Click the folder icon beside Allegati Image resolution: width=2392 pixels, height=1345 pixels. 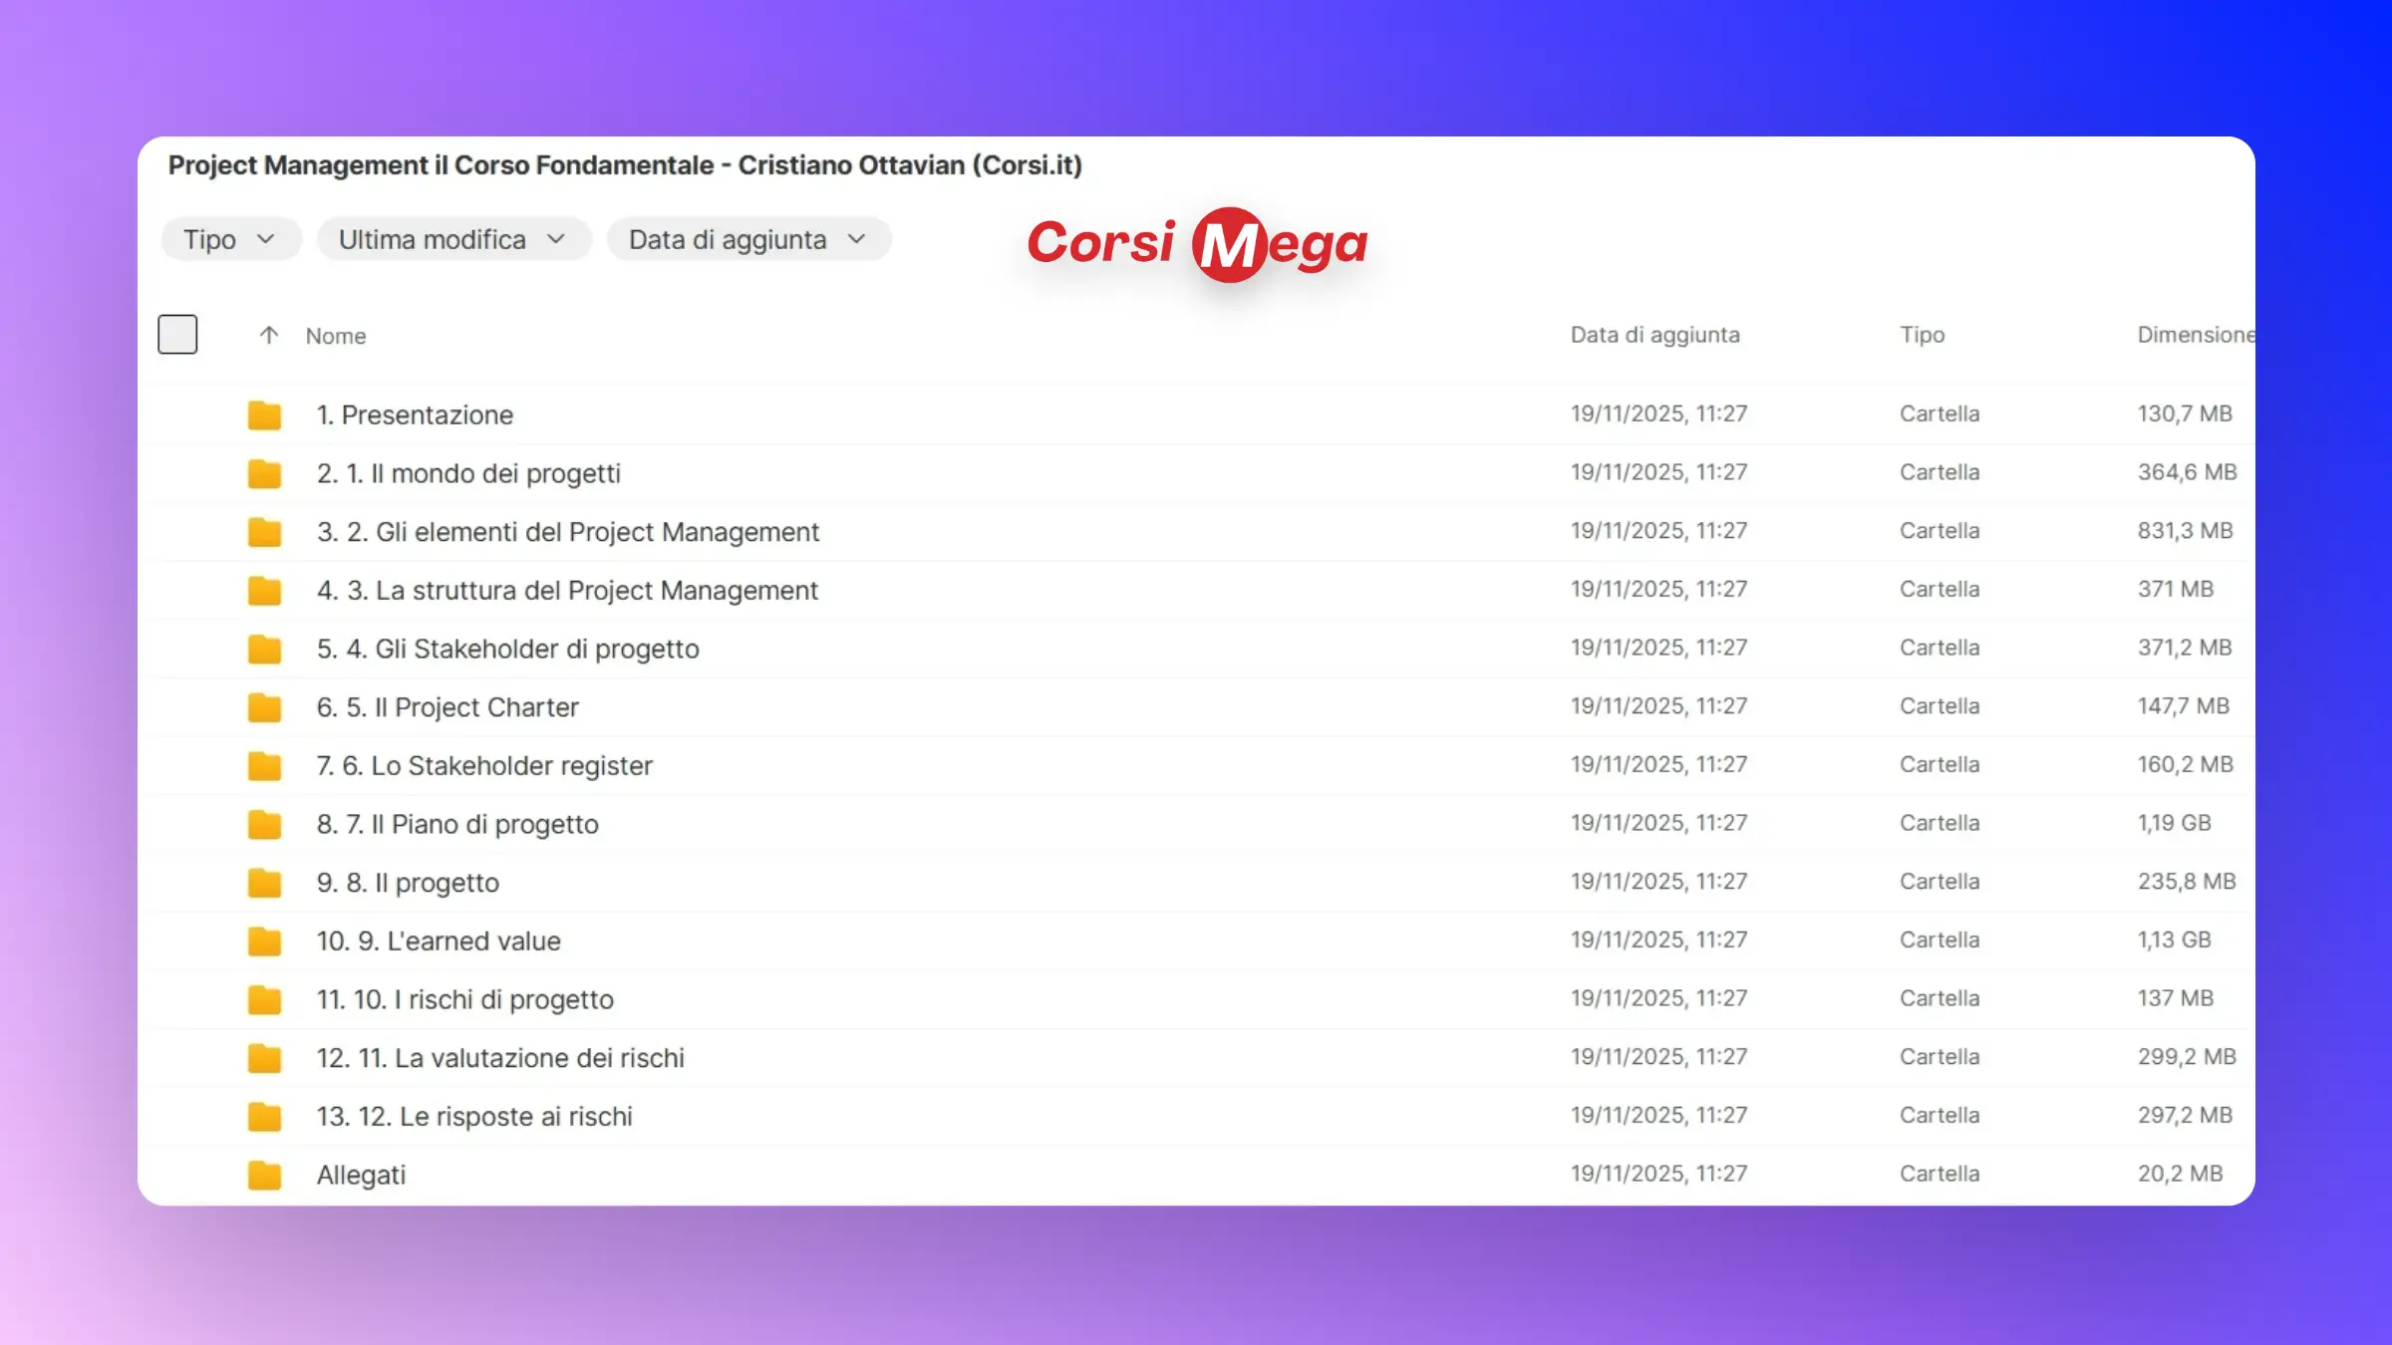click(x=264, y=1175)
